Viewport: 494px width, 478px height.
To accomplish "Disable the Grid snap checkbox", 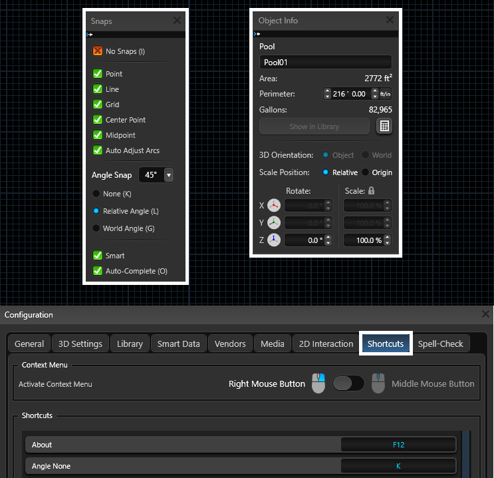I will coord(98,105).
